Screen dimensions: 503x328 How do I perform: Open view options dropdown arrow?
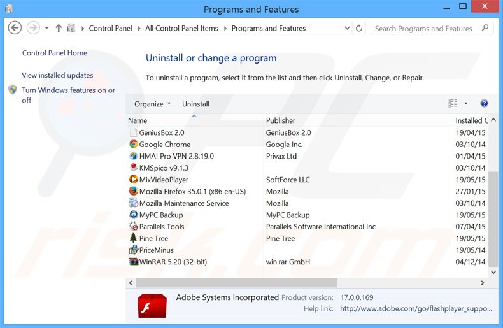click(466, 103)
